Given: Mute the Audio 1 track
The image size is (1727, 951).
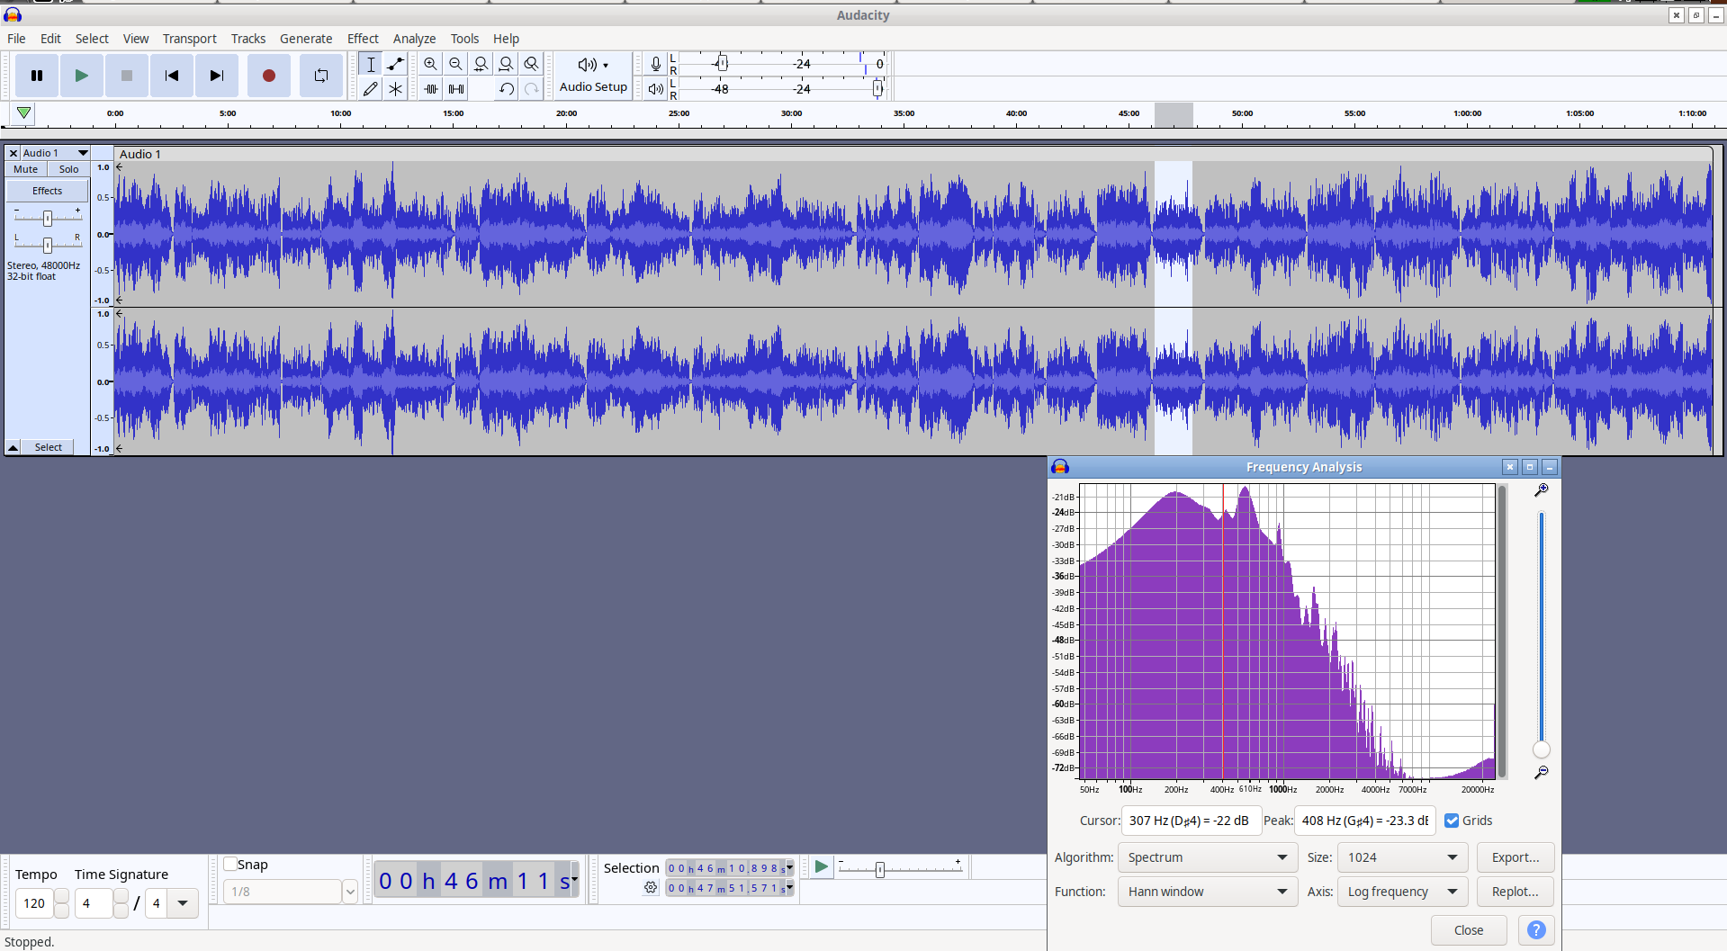Looking at the screenshot, I should [x=26, y=169].
